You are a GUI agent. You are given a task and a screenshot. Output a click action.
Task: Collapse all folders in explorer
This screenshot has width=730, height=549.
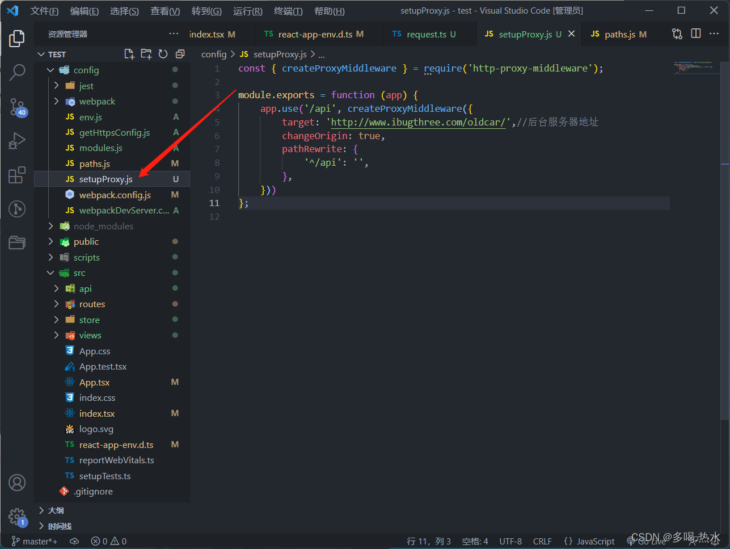click(x=180, y=54)
